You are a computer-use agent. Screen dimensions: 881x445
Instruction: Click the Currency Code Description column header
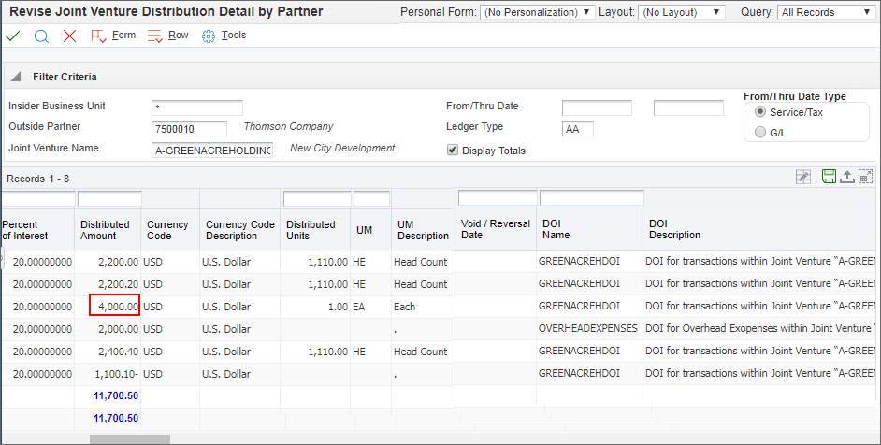[x=240, y=230]
